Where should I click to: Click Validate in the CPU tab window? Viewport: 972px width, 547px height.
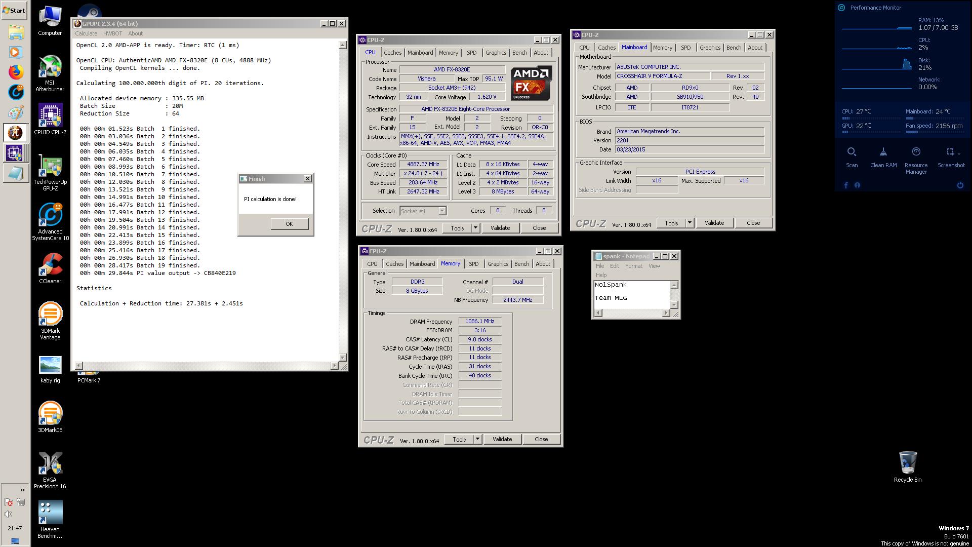click(500, 228)
